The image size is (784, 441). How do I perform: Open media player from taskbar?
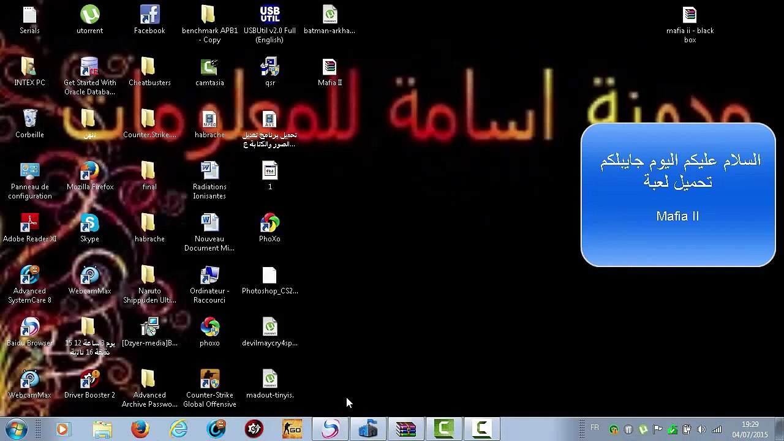62,429
